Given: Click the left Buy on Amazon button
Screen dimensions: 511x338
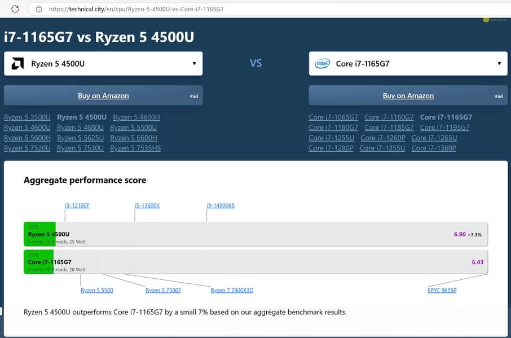Looking at the screenshot, I should click(103, 96).
